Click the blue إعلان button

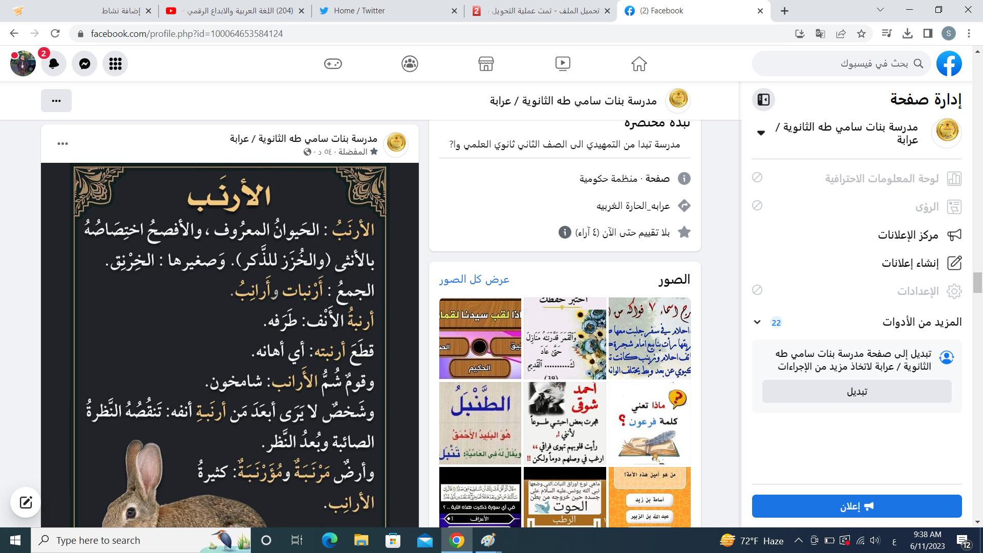(857, 506)
